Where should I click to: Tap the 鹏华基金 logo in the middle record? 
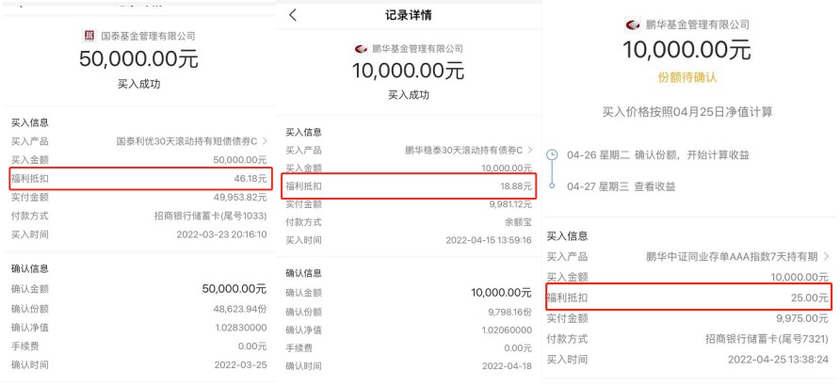[x=361, y=49]
